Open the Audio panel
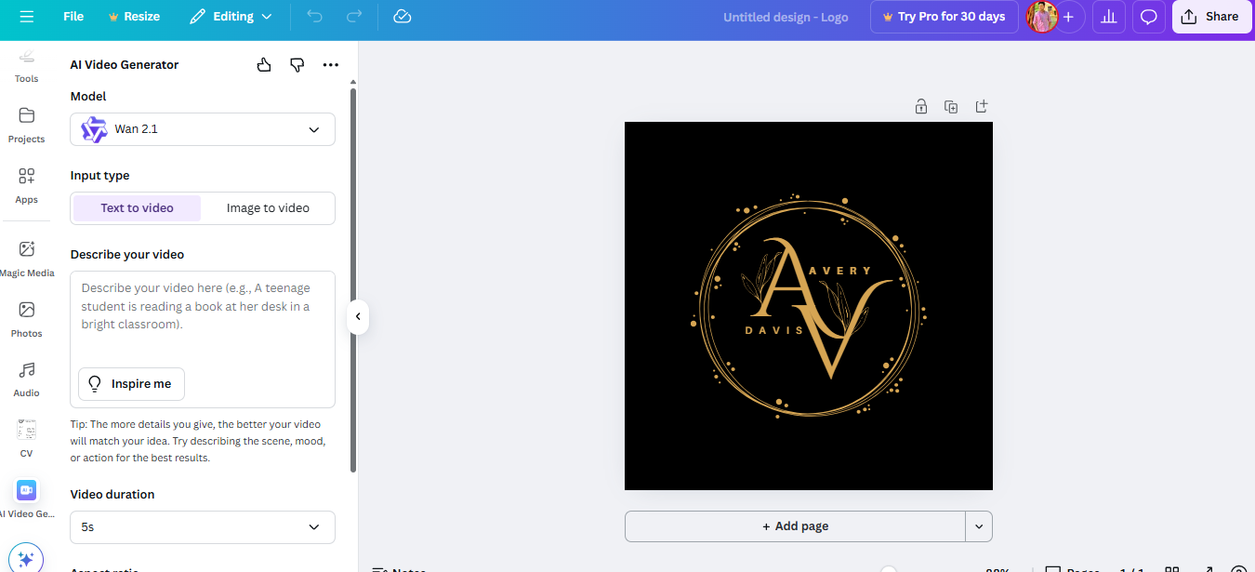This screenshot has height=572, width=1255. 26,377
